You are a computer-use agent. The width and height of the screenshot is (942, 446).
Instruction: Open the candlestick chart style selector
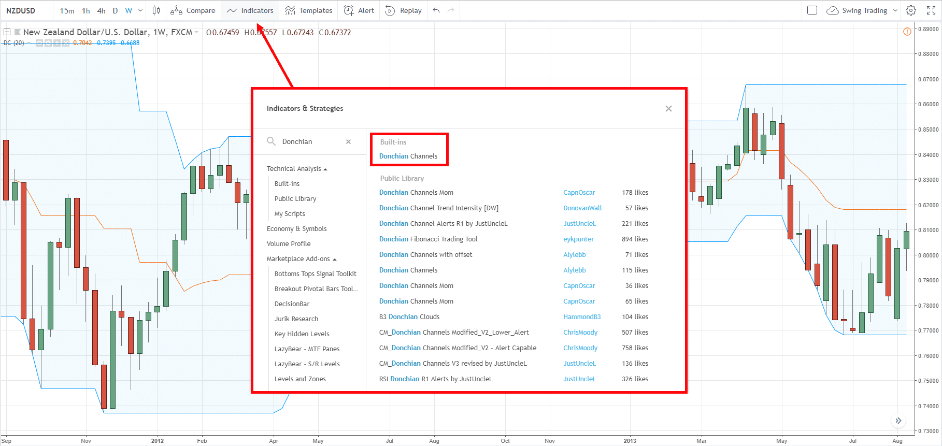click(156, 10)
